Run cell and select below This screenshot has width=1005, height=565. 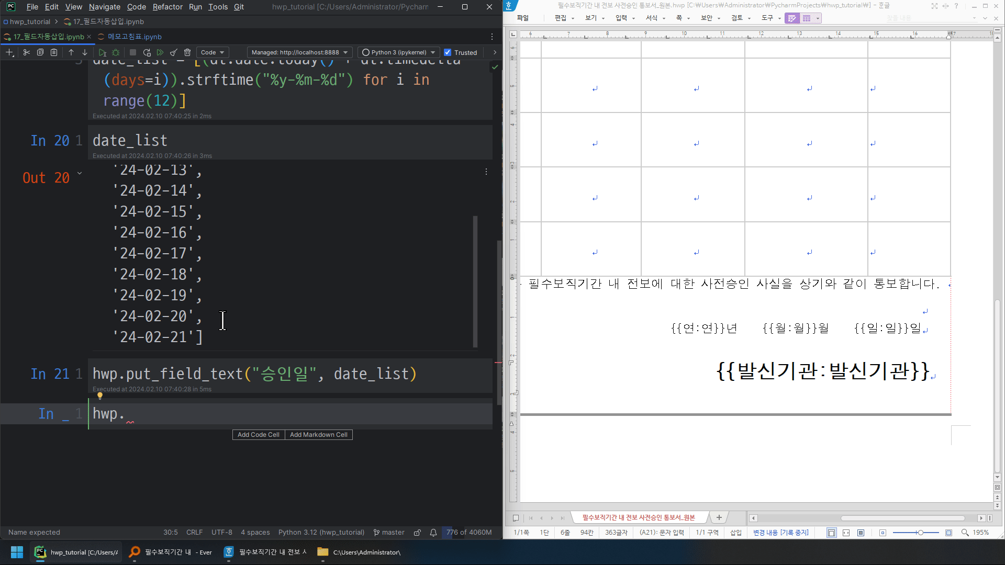(x=102, y=52)
